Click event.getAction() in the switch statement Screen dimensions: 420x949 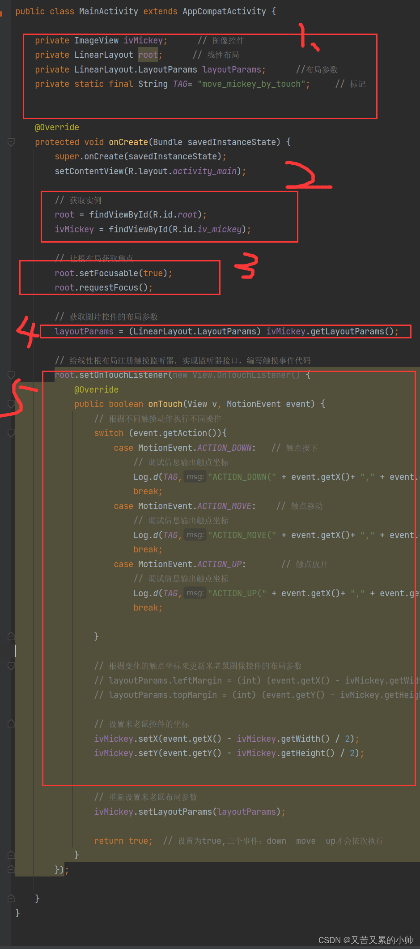[x=175, y=433]
